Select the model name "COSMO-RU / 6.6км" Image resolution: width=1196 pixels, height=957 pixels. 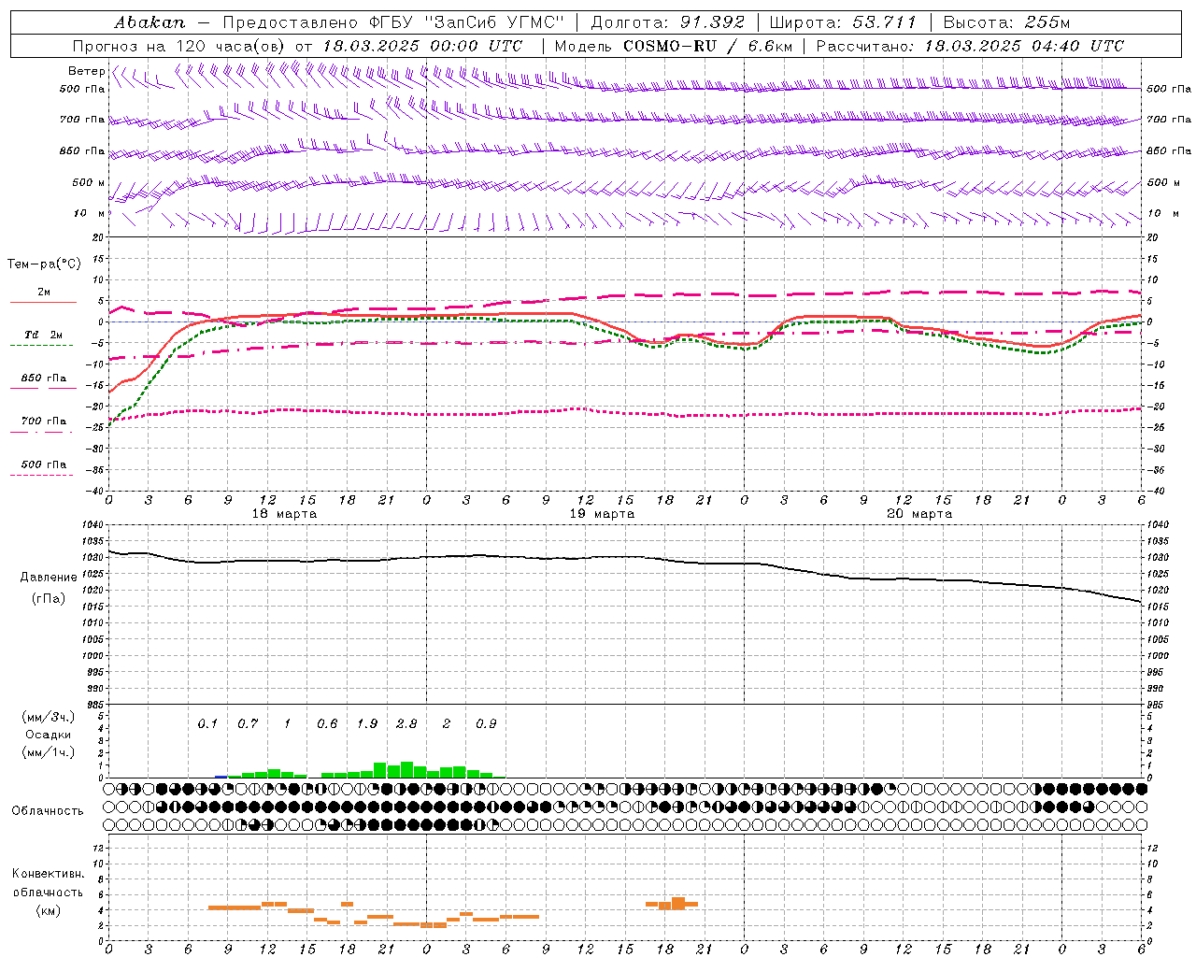point(707,46)
